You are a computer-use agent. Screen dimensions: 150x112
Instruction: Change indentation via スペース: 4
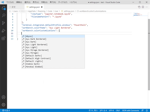coord(103,110)
